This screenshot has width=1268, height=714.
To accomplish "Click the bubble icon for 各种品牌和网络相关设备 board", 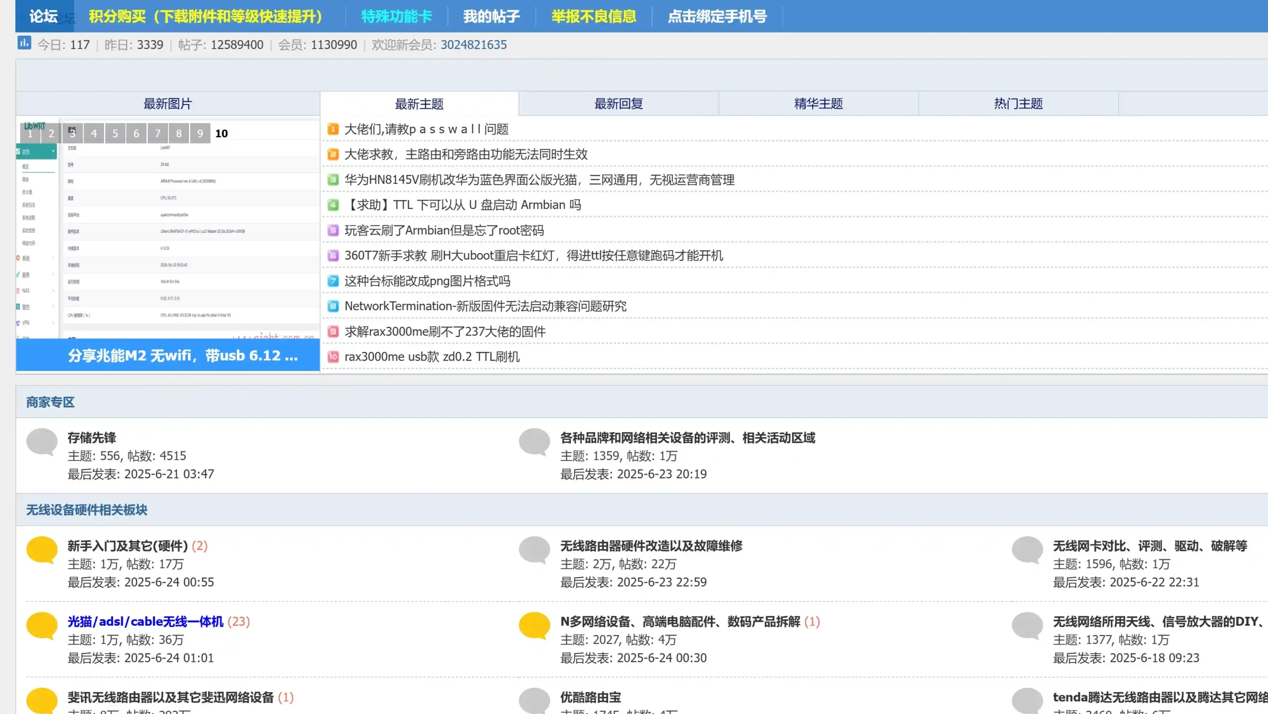I will pos(534,441).
